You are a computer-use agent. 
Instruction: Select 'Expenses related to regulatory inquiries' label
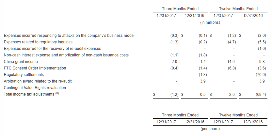click(x=38, y=42)
